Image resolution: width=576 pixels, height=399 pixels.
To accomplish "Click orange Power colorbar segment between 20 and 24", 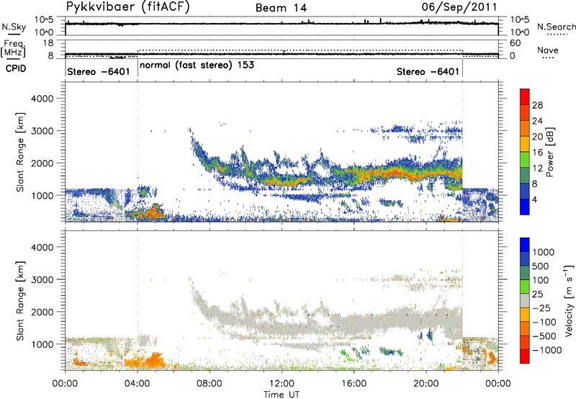I will [525, 128].
